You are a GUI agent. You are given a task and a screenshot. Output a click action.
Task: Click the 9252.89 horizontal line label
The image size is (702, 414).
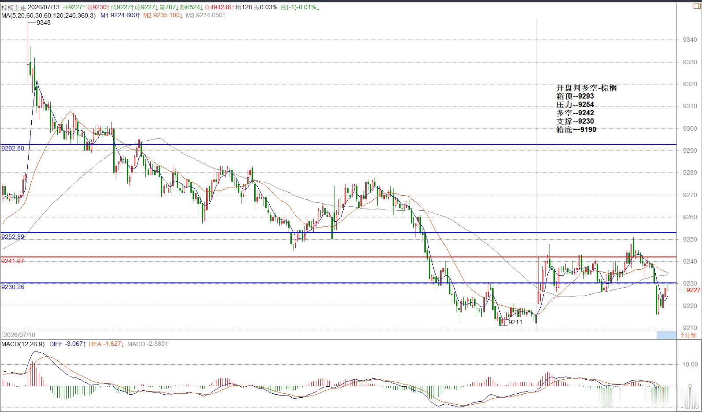(13, 237)
